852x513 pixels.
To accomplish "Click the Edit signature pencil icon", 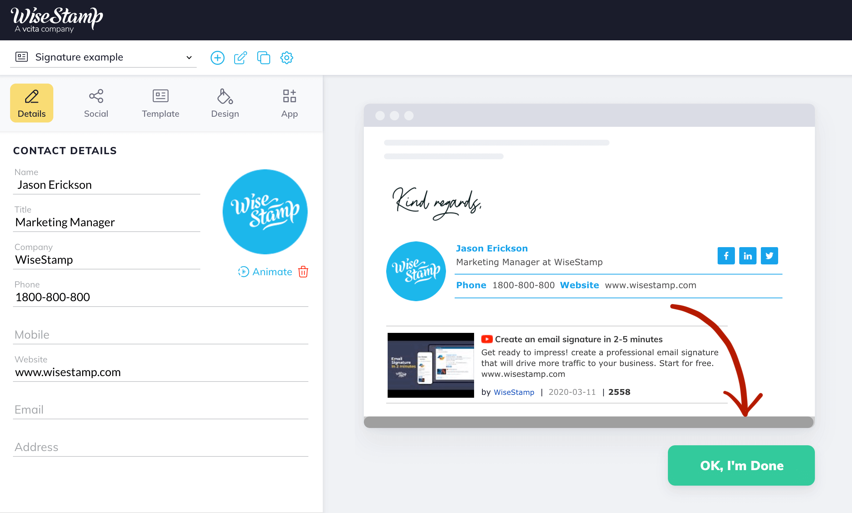I will point(241,57).
